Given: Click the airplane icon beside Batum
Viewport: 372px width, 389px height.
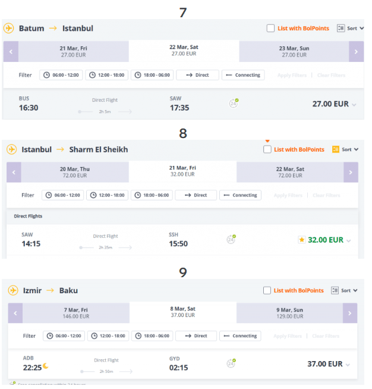Looking at the screenshot, I should pos(9,28).
